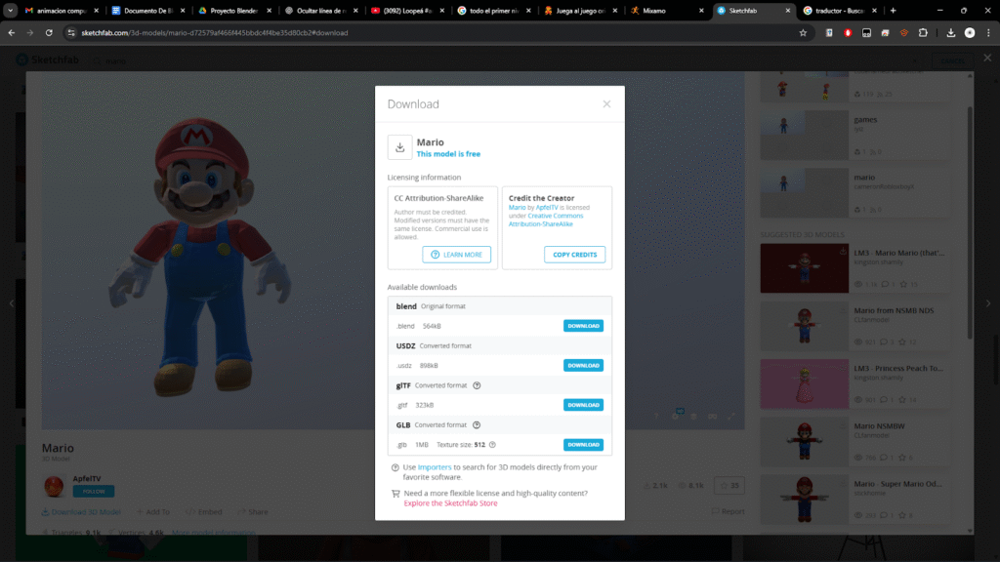
Task: Open the 'games' collection thumbnail
Action: [x=805, y=135]
